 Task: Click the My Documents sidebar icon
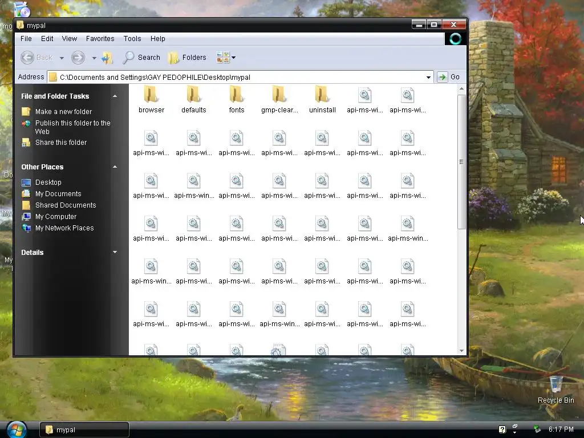(26, 194)
